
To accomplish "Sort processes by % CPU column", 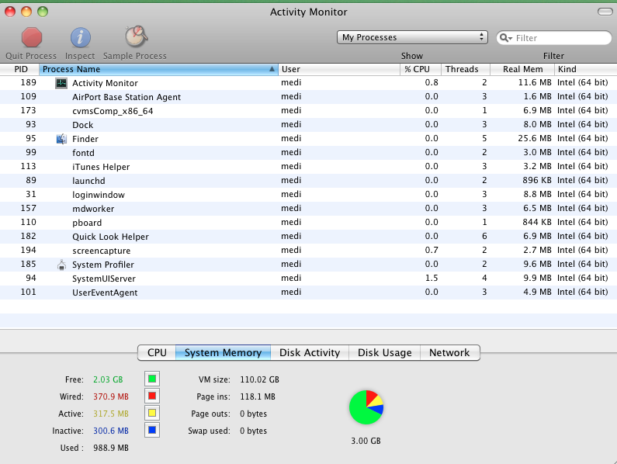I will pyautogui.click(x=418, y=69).
